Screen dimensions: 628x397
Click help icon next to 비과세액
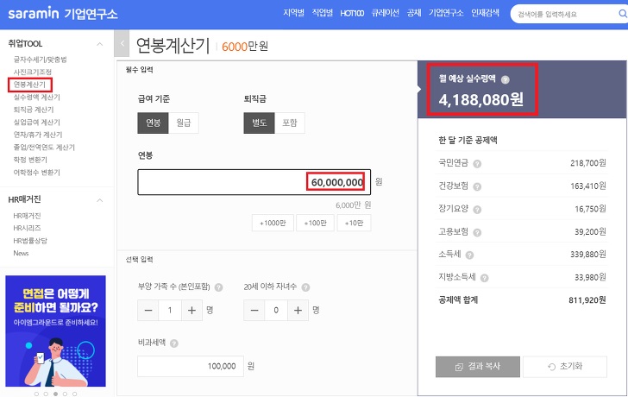[x=174, y=343]
